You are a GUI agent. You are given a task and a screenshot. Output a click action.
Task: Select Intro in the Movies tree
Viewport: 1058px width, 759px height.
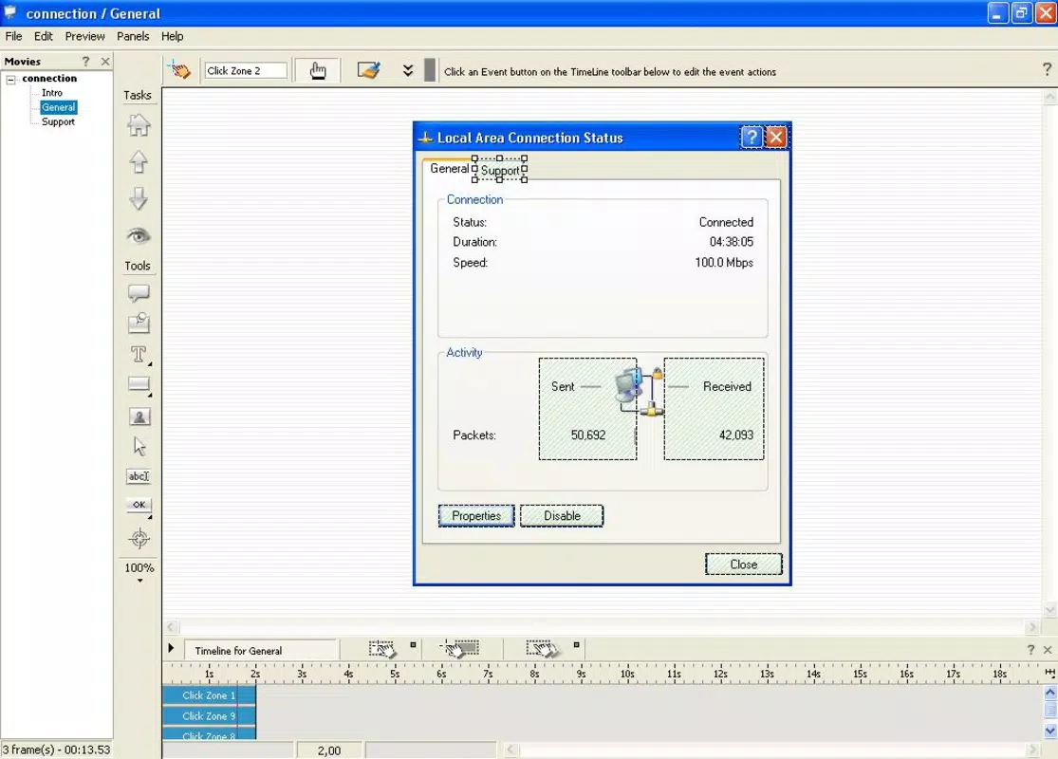[52, 92]
